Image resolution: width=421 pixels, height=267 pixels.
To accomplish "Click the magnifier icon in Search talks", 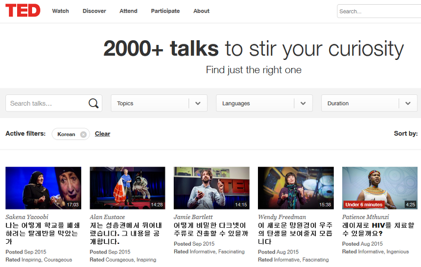I will click(x=94, y=103).
